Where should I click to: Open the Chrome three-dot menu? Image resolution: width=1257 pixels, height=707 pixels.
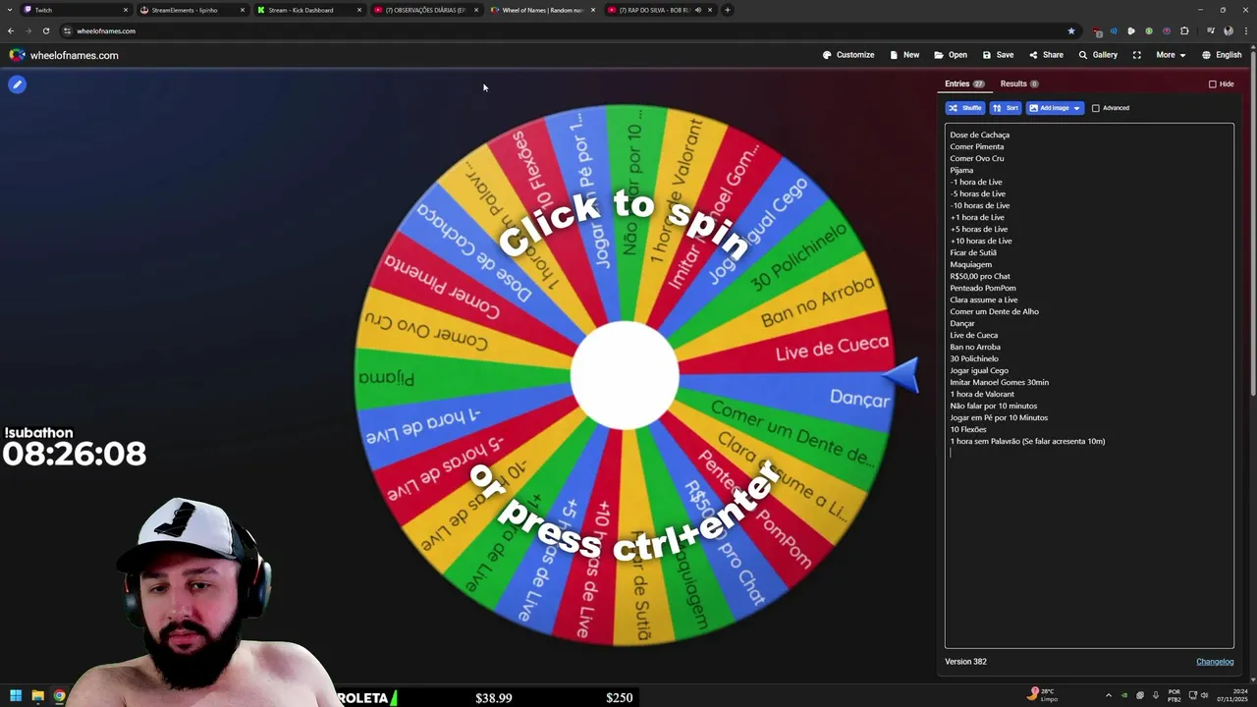pos(1246,30)
